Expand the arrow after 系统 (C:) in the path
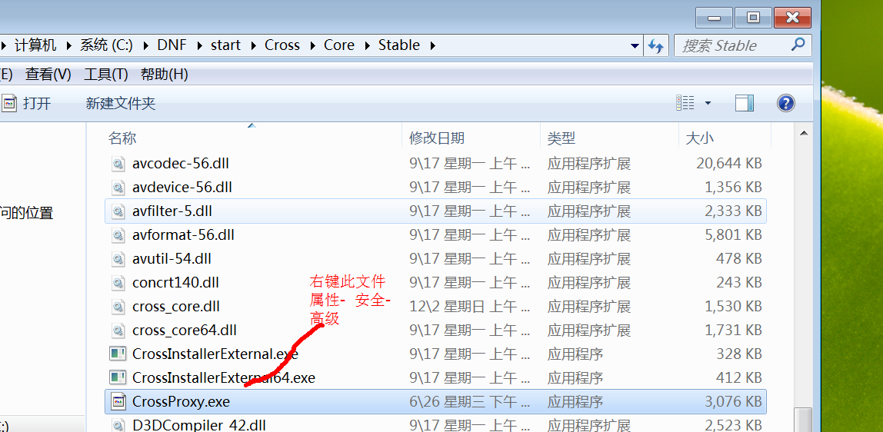883x432 pixels. (146, 45)
